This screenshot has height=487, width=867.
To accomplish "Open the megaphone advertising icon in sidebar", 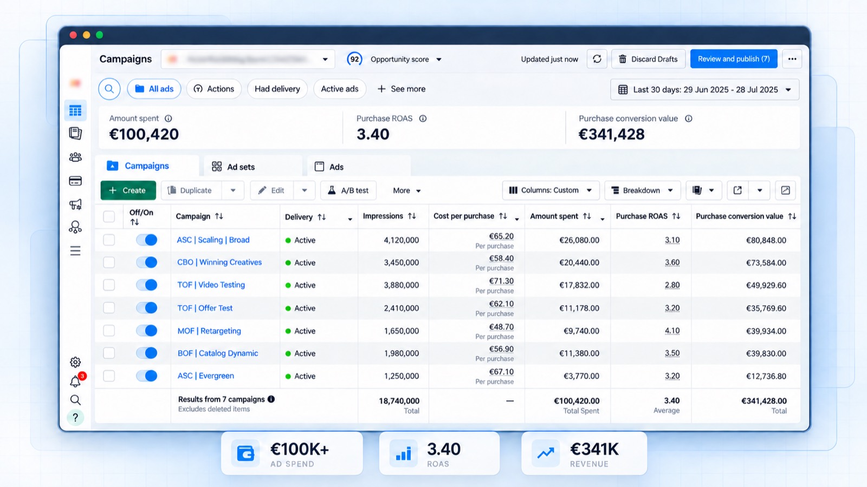I will coord(75,204).
